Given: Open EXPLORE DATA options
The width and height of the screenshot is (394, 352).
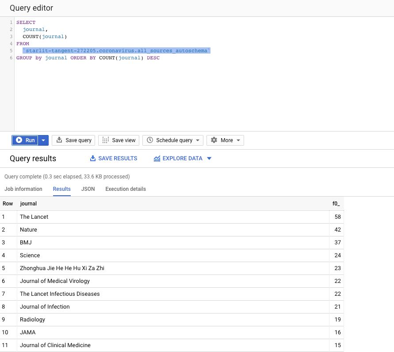Looking at the screenshot, I should 183,158.
